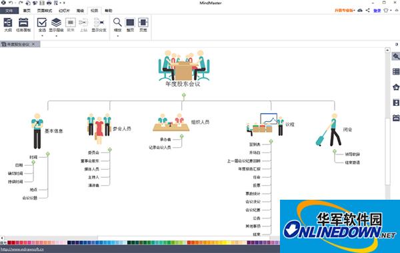Collapse the ribbon with the up arrow
The height and width of the screenshot is (253, 400).
coord(397,11)
